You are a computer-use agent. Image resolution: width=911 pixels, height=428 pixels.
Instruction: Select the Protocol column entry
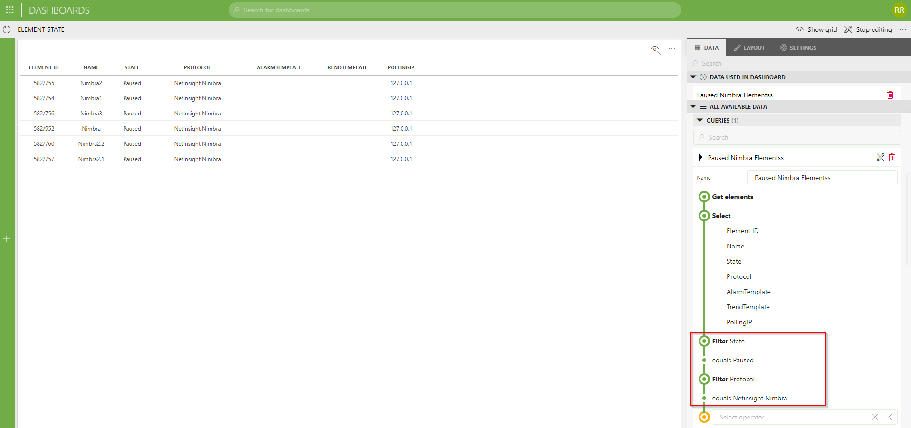tap(738, 276)
